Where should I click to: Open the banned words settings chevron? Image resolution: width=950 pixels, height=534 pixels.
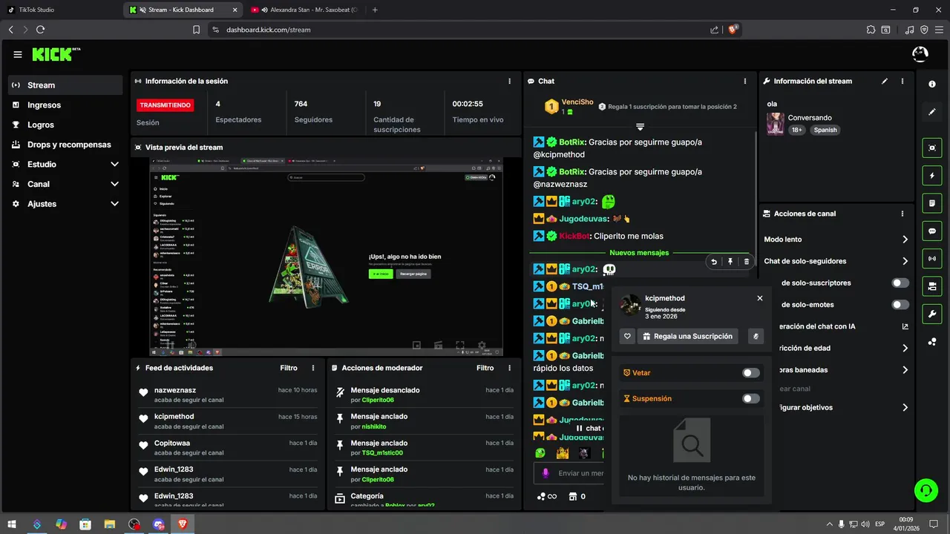coord(905,369)
